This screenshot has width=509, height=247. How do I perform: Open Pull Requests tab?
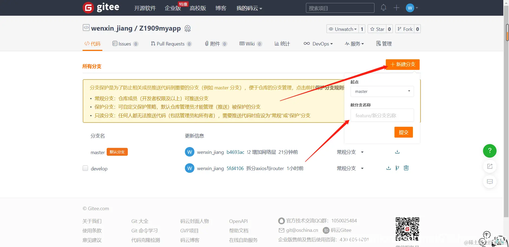(x=171, y=44)
